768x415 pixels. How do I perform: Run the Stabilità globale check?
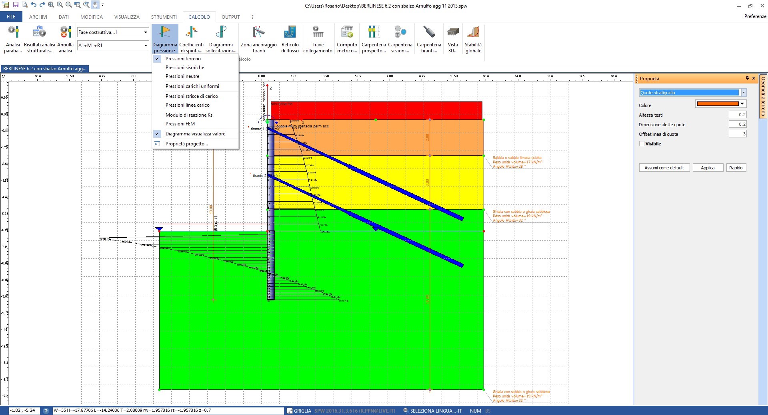tap(473, 38)
